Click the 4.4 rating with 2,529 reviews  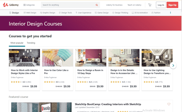coord(87,82)
